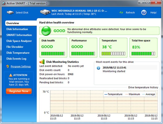The image size is (163, 124).
Task: Click the Maximum legend entry in temperature chart
Action: [x=133, y=94]
